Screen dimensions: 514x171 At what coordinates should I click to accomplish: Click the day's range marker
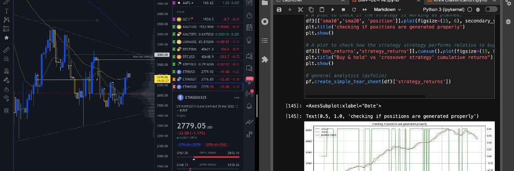(x=194, y=159)
